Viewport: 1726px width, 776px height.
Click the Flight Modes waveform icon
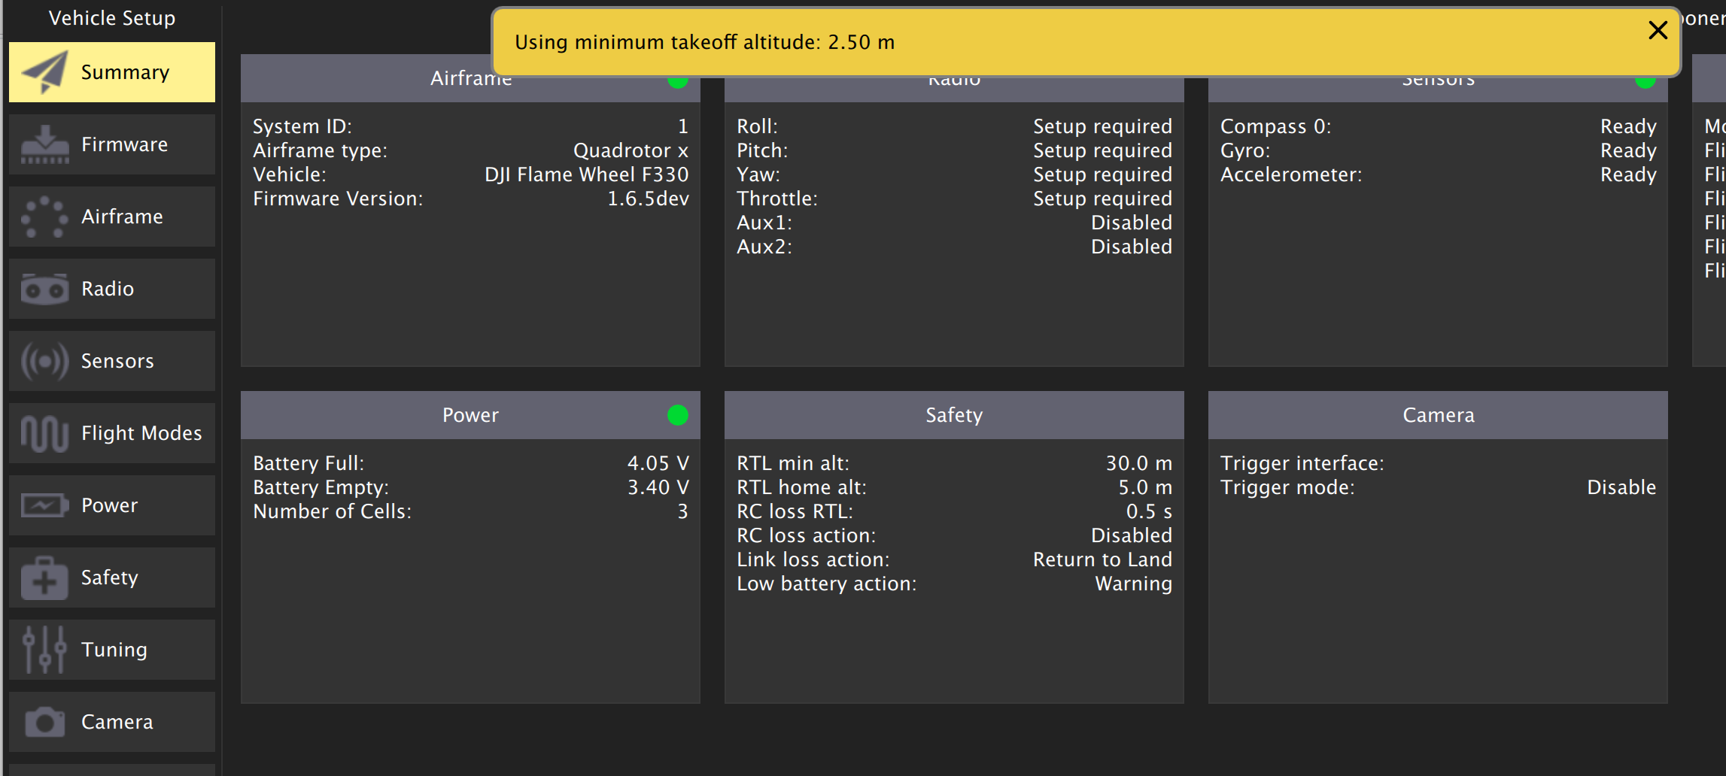[45, 433]
